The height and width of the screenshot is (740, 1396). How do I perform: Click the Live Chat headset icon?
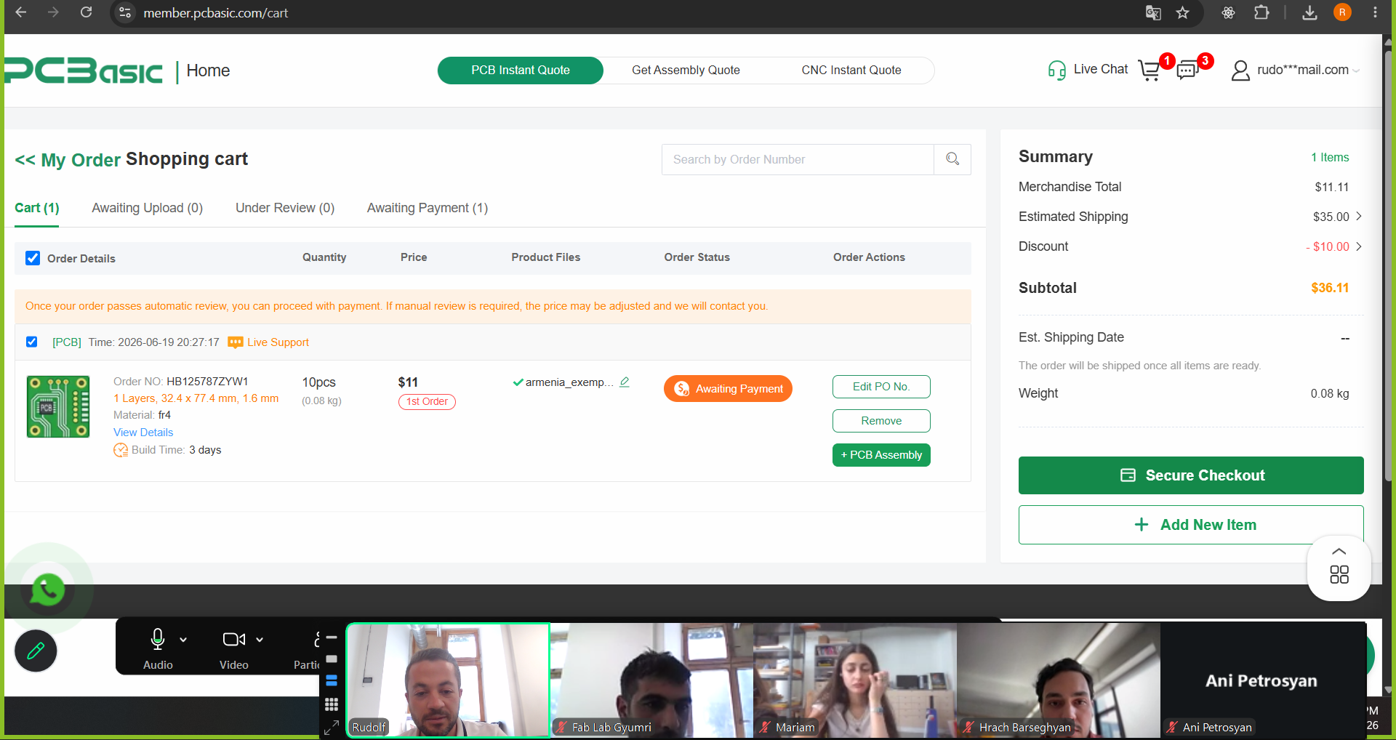coord(1056,70)
